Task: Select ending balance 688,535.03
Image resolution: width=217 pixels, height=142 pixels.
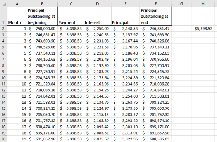Action: pyautogui.click(x=156, y=139)
